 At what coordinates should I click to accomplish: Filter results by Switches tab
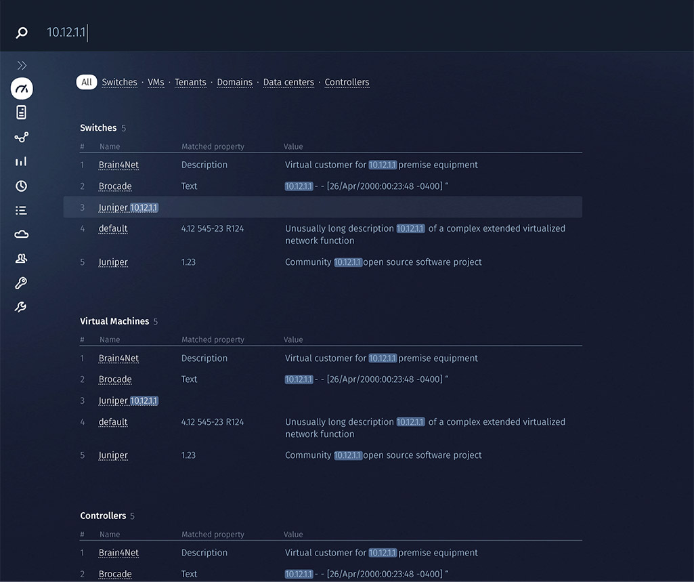click(x=119, y=82)
